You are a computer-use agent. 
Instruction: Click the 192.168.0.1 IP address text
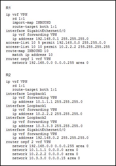click(47, 39)
